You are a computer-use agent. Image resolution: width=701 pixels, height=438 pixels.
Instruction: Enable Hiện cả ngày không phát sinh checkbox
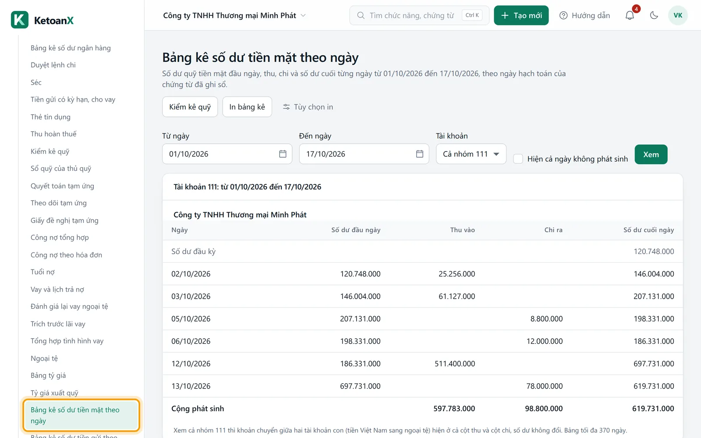click(518, 159)
